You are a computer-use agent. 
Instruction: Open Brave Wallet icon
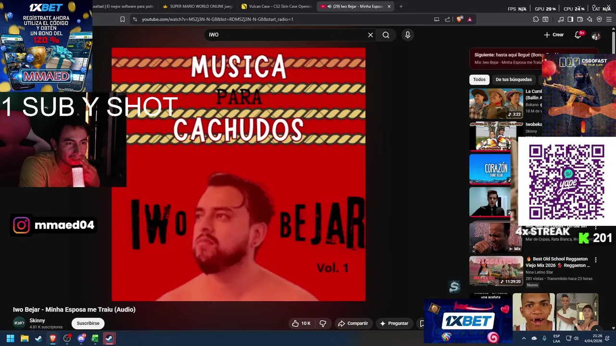pos(580,19)
